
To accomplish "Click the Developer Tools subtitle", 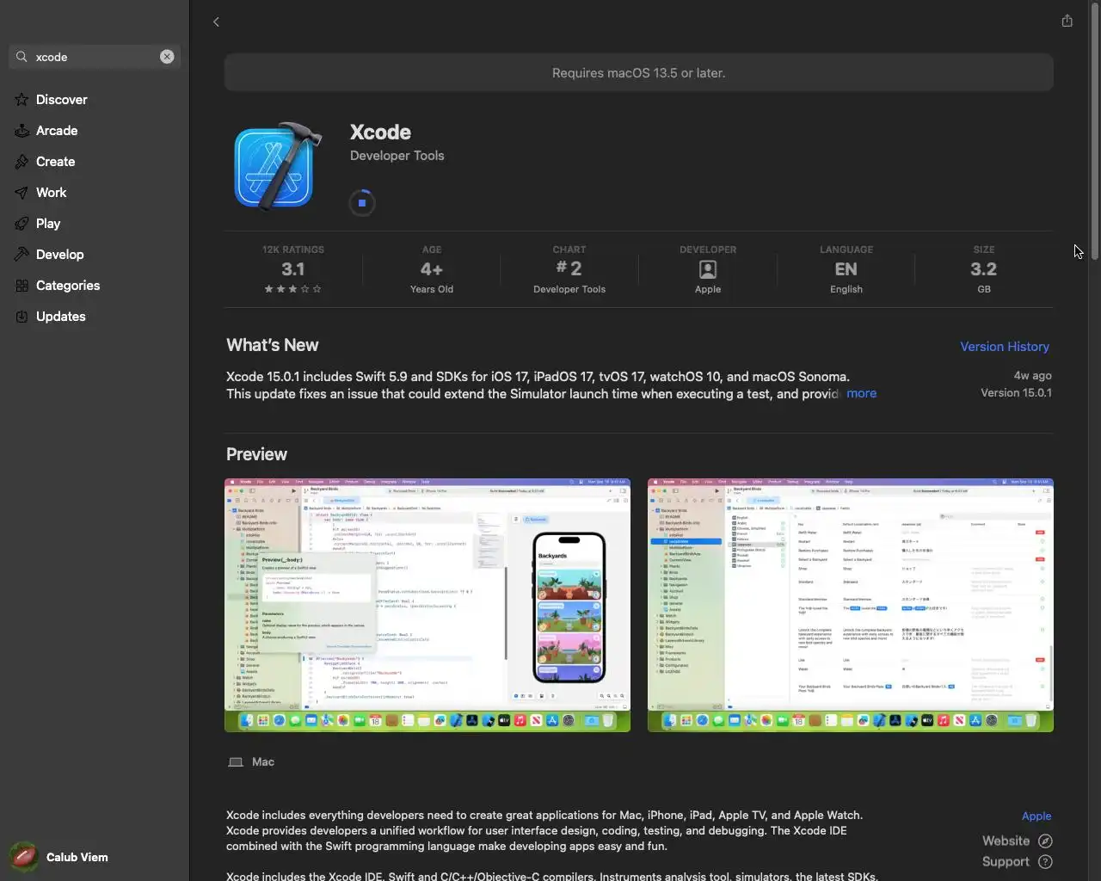I will (397, 156).
